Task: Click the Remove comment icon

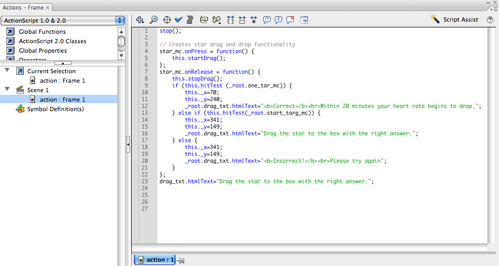Action: 290,19
